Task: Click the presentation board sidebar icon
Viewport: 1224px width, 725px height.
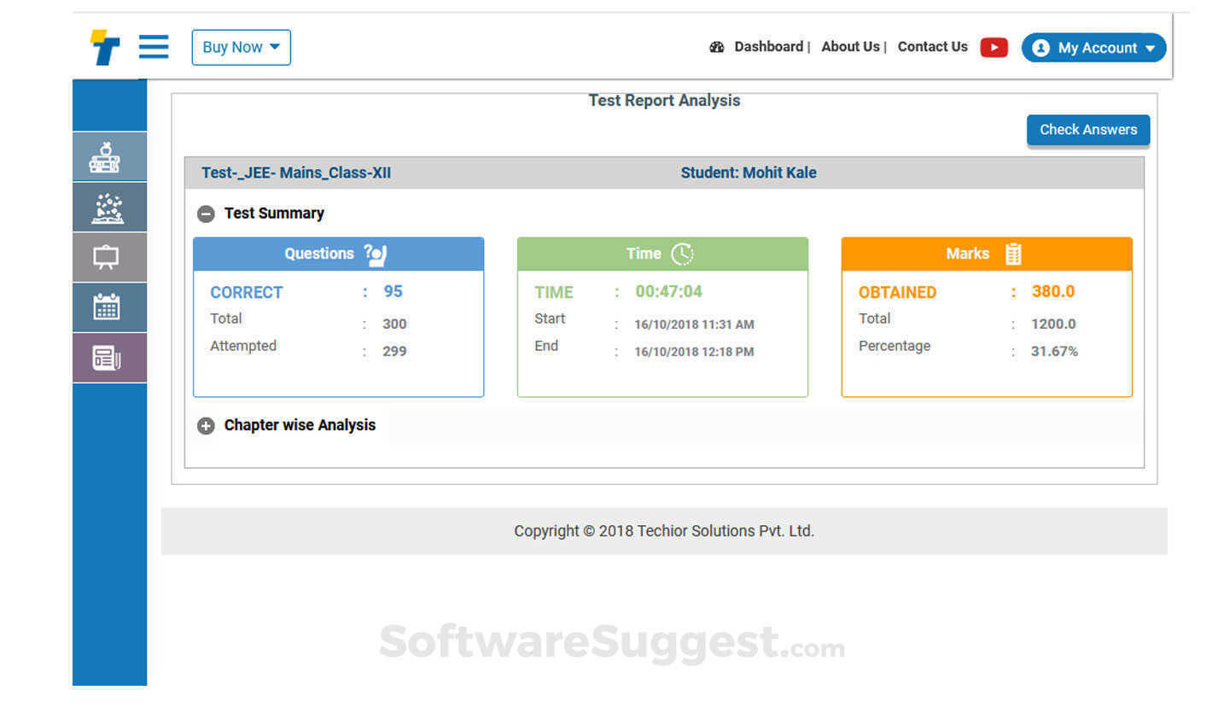Action: (x=106, y=257)
